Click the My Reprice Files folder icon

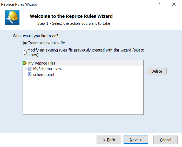[25, 63]
